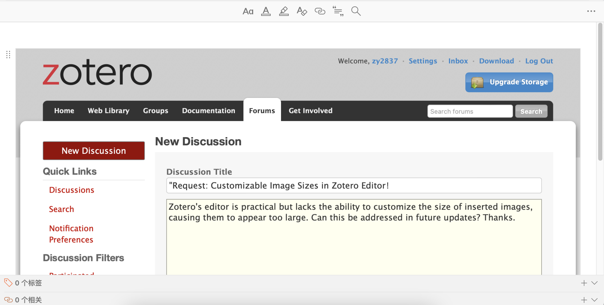Open the Notification Preferences link
The width and height of the screenshot is (604, 305).
[x=71, y=234]
